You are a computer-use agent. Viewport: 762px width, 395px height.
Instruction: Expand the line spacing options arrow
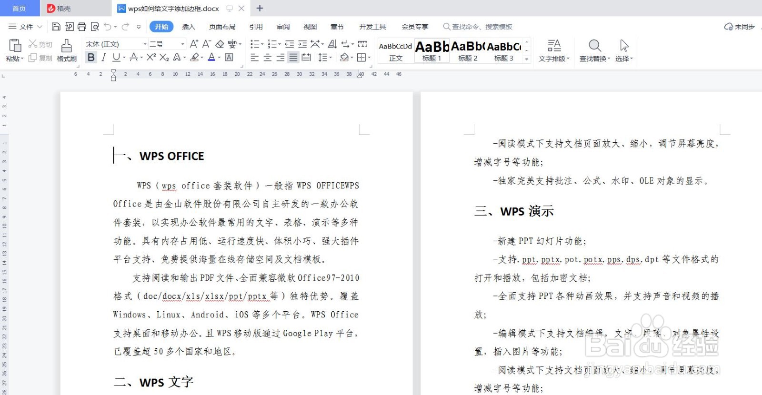(331, 58)
